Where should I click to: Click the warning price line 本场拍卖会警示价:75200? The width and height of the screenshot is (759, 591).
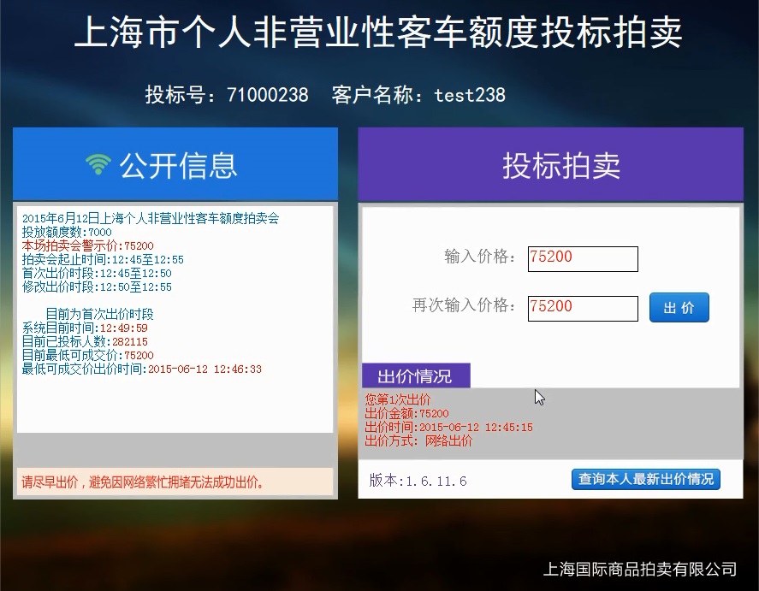[87, 245]
